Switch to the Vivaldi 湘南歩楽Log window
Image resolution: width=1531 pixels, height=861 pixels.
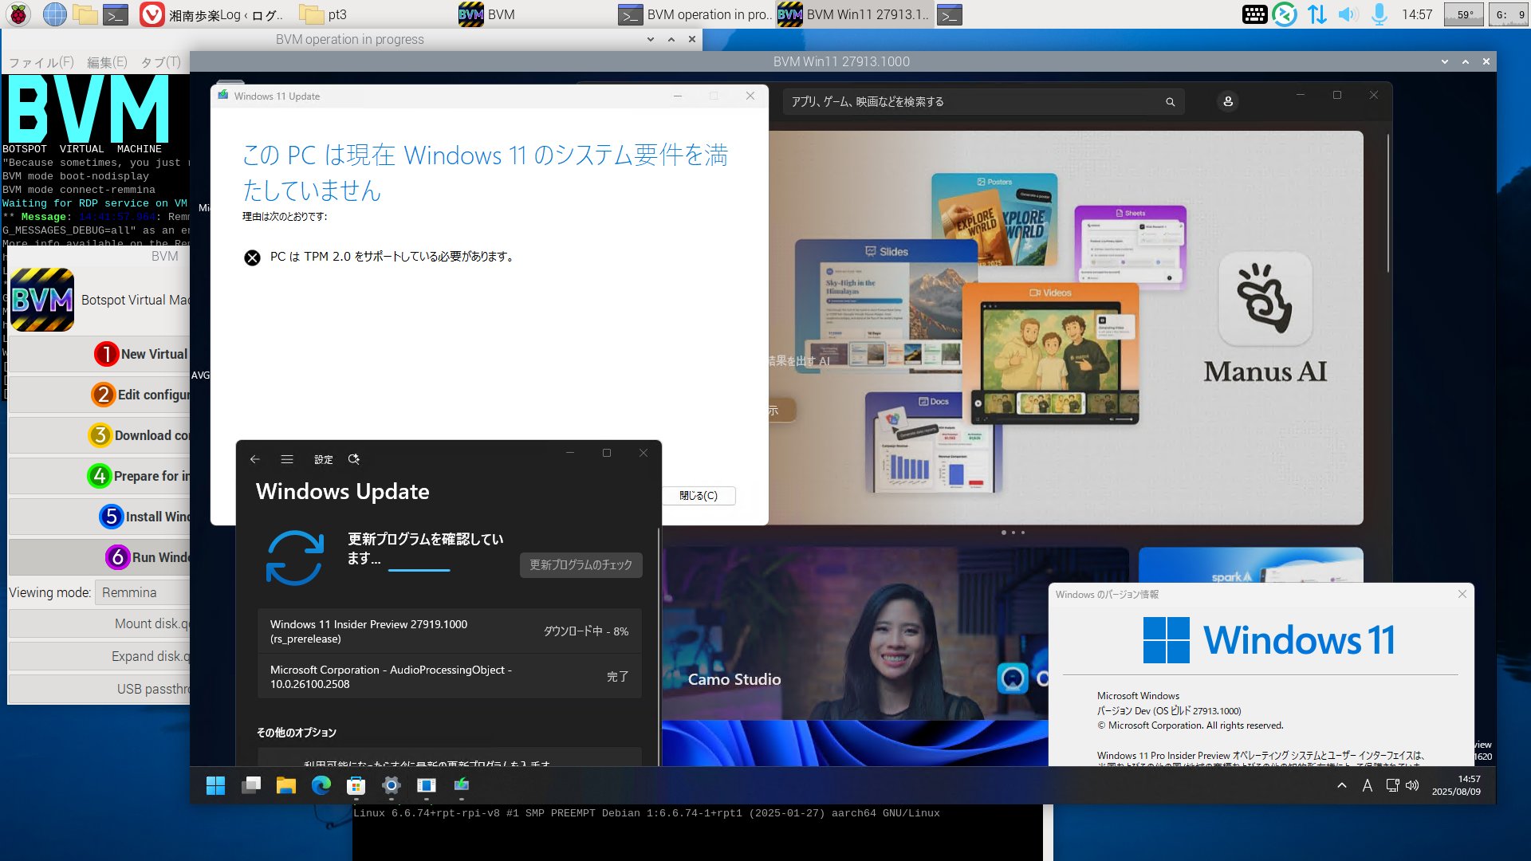(212, 14)
